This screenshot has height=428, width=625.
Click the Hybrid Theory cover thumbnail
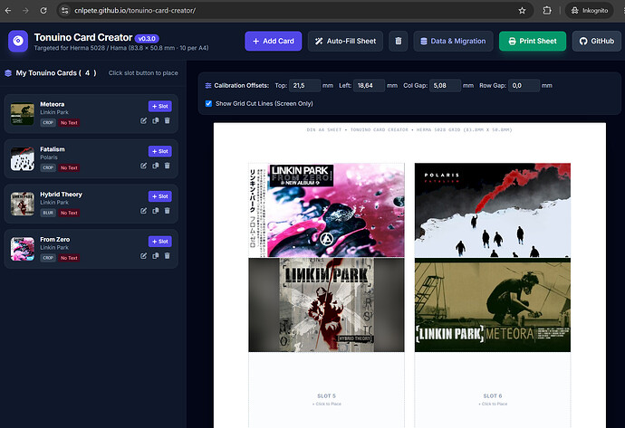tap(23, 204)
